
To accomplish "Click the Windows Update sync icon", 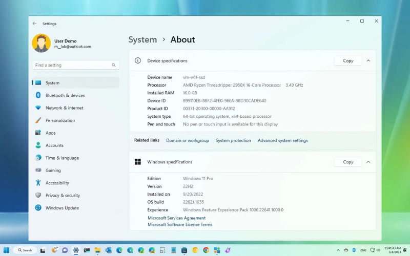I will tap(38, 208).
